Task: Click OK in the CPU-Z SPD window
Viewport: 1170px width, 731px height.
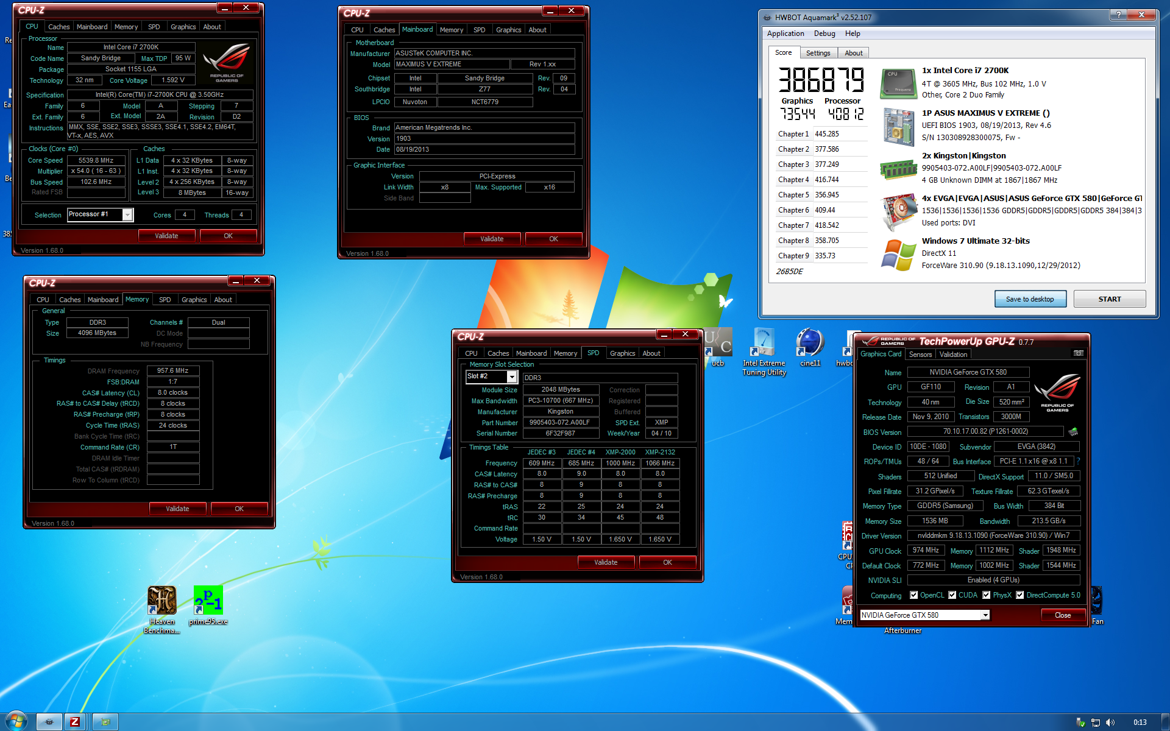Action: [667, 562]
